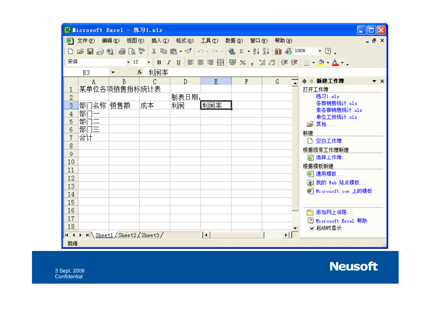Expand the AutoSum function dropdown arrow
The image size is (441, 312).
[249, 51]
